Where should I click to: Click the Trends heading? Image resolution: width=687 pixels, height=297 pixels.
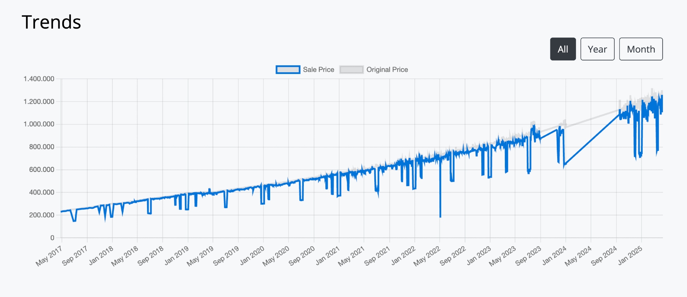click(52, 22)
